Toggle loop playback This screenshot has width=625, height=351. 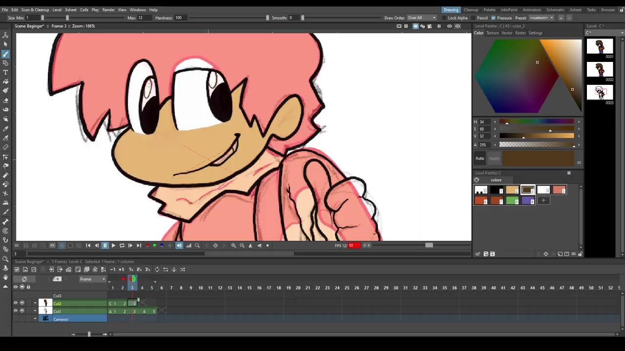click(x=122, y=246)
